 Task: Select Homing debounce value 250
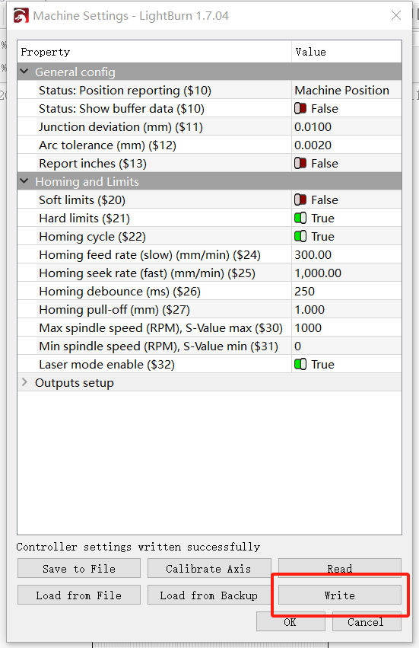(x=305, y=292)
